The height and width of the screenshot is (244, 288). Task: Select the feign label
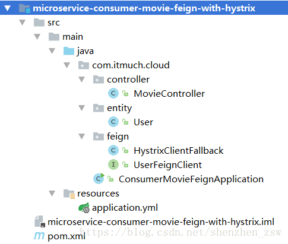pyautogui.click(x=118, y=137)
